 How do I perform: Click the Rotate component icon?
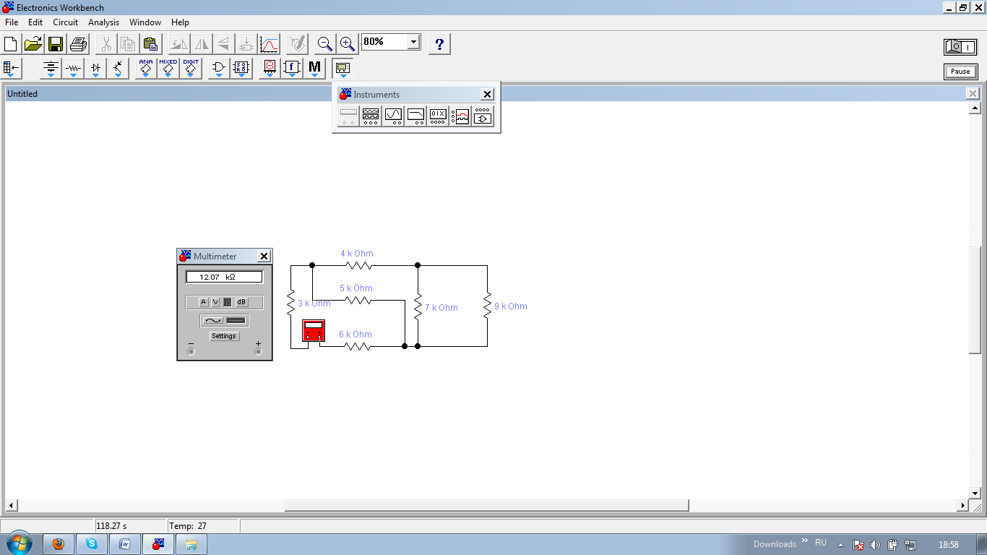(178, 44)
